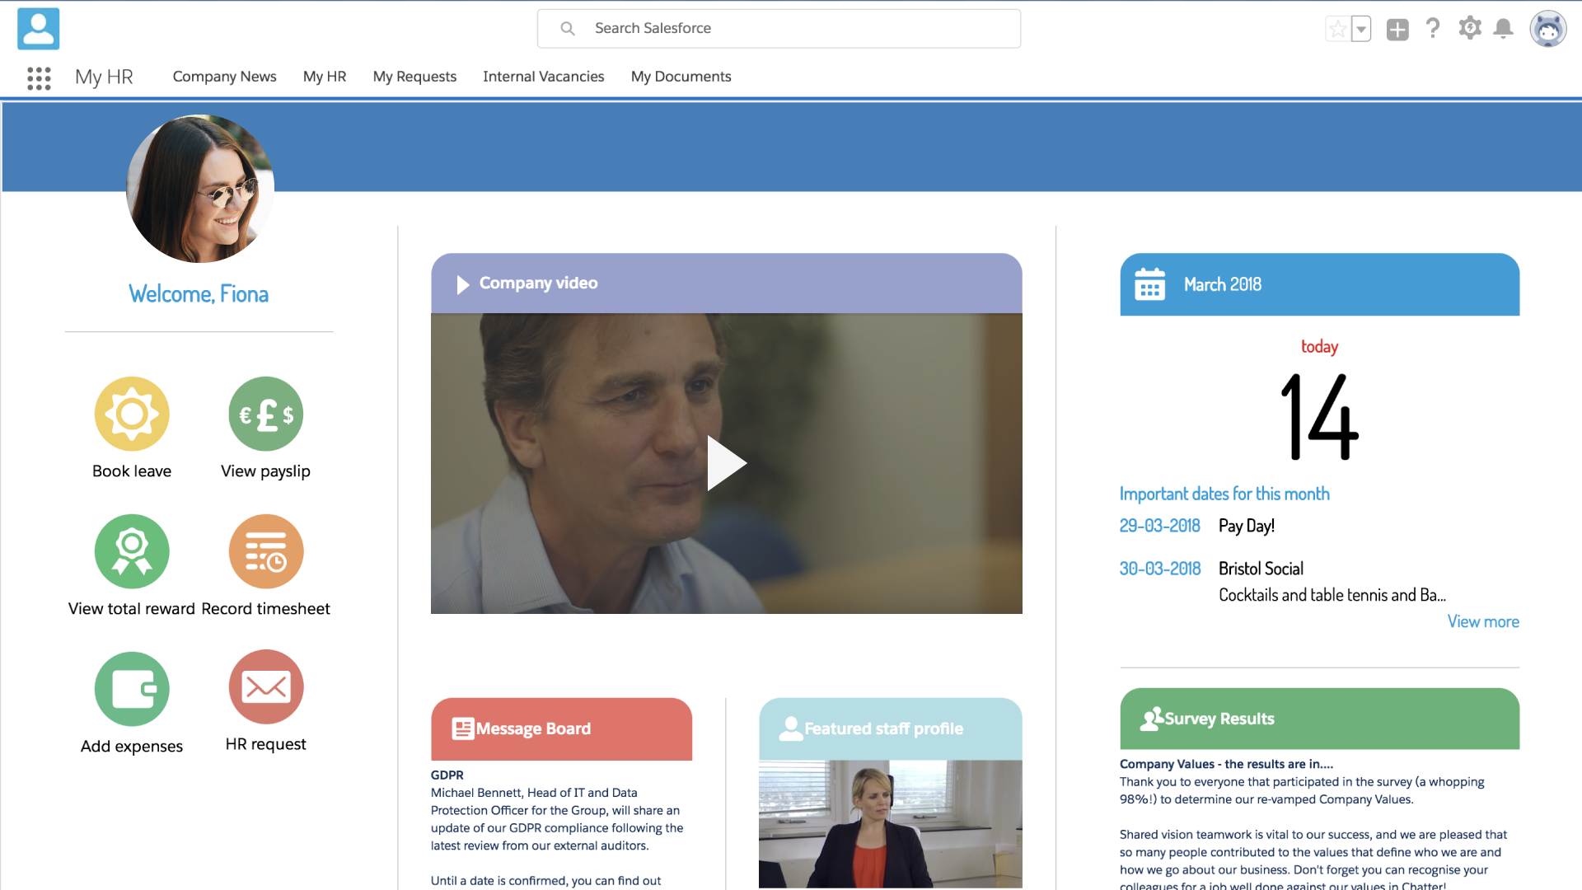Click Fiona's avatar in the top right
This screenshot has height=890, width=1582.
click(1548, 28)
